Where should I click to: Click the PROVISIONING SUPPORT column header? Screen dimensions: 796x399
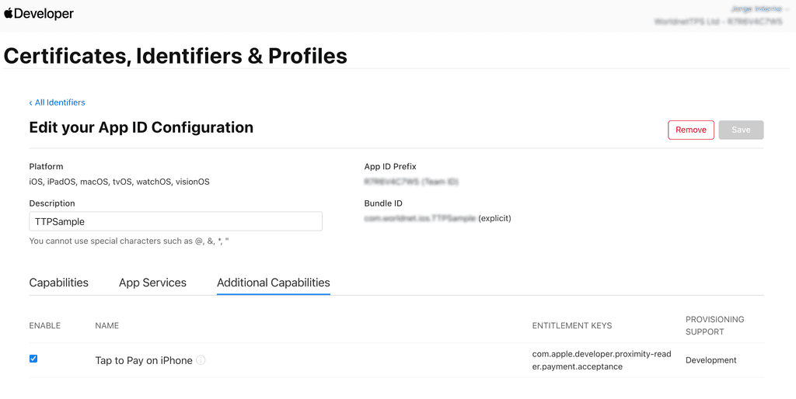[714, 325]
